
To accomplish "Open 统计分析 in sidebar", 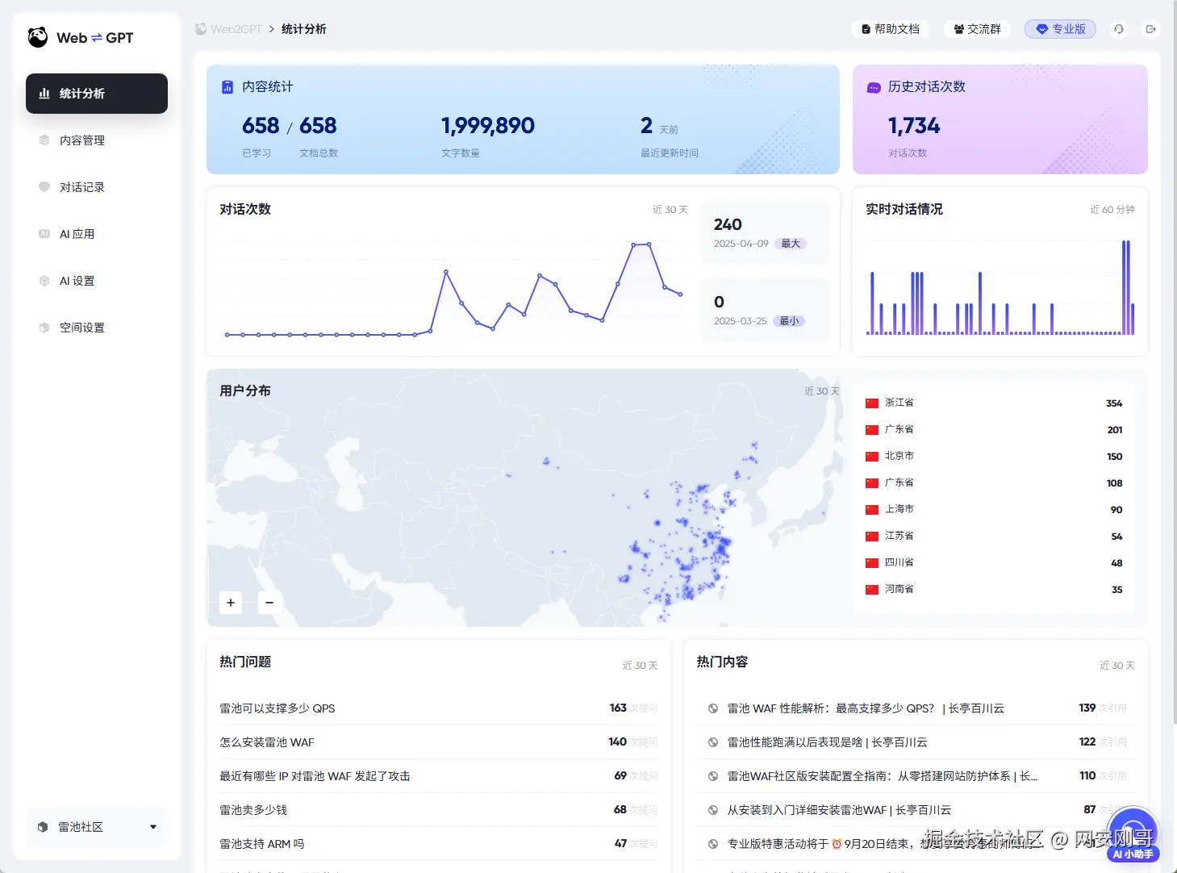I will tap(97, 94).
